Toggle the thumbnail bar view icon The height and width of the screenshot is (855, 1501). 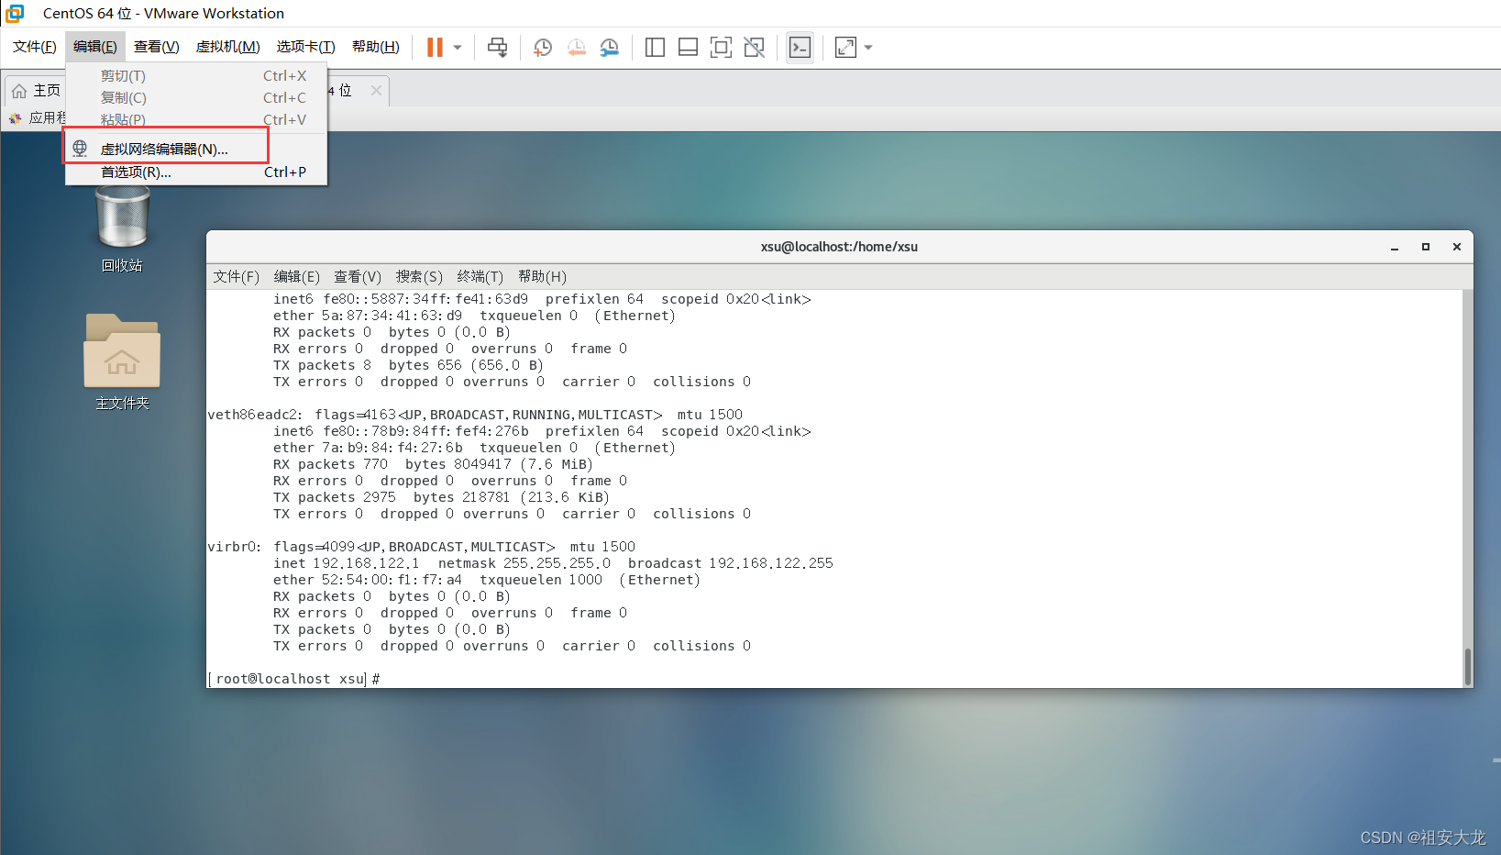tap(688, 47)
